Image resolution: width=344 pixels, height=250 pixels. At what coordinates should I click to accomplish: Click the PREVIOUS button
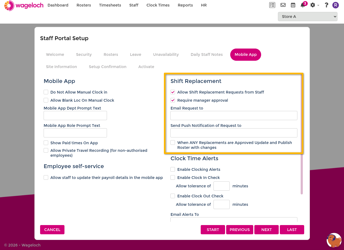click(x=240, y=230)
